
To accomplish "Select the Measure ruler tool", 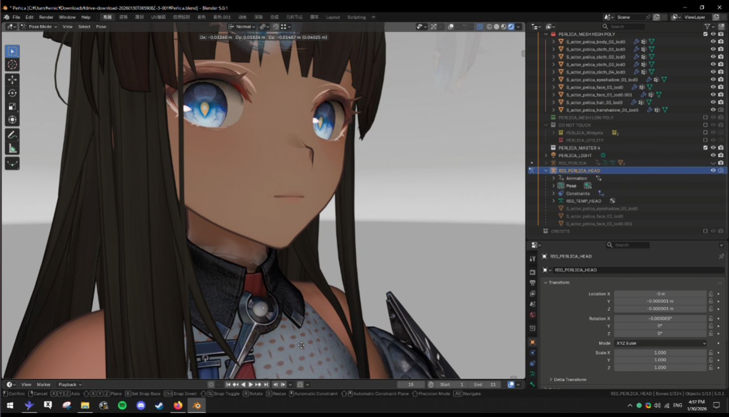I will (13, 149).
